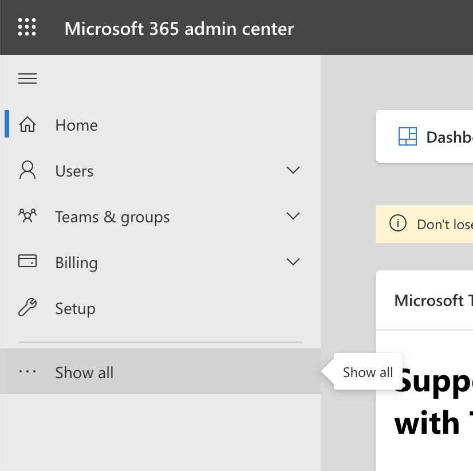This screenshot has width=473, height=471.
Task: Click the Dashboard view button text
Action: pyautogui.click(x=450, y=137)
